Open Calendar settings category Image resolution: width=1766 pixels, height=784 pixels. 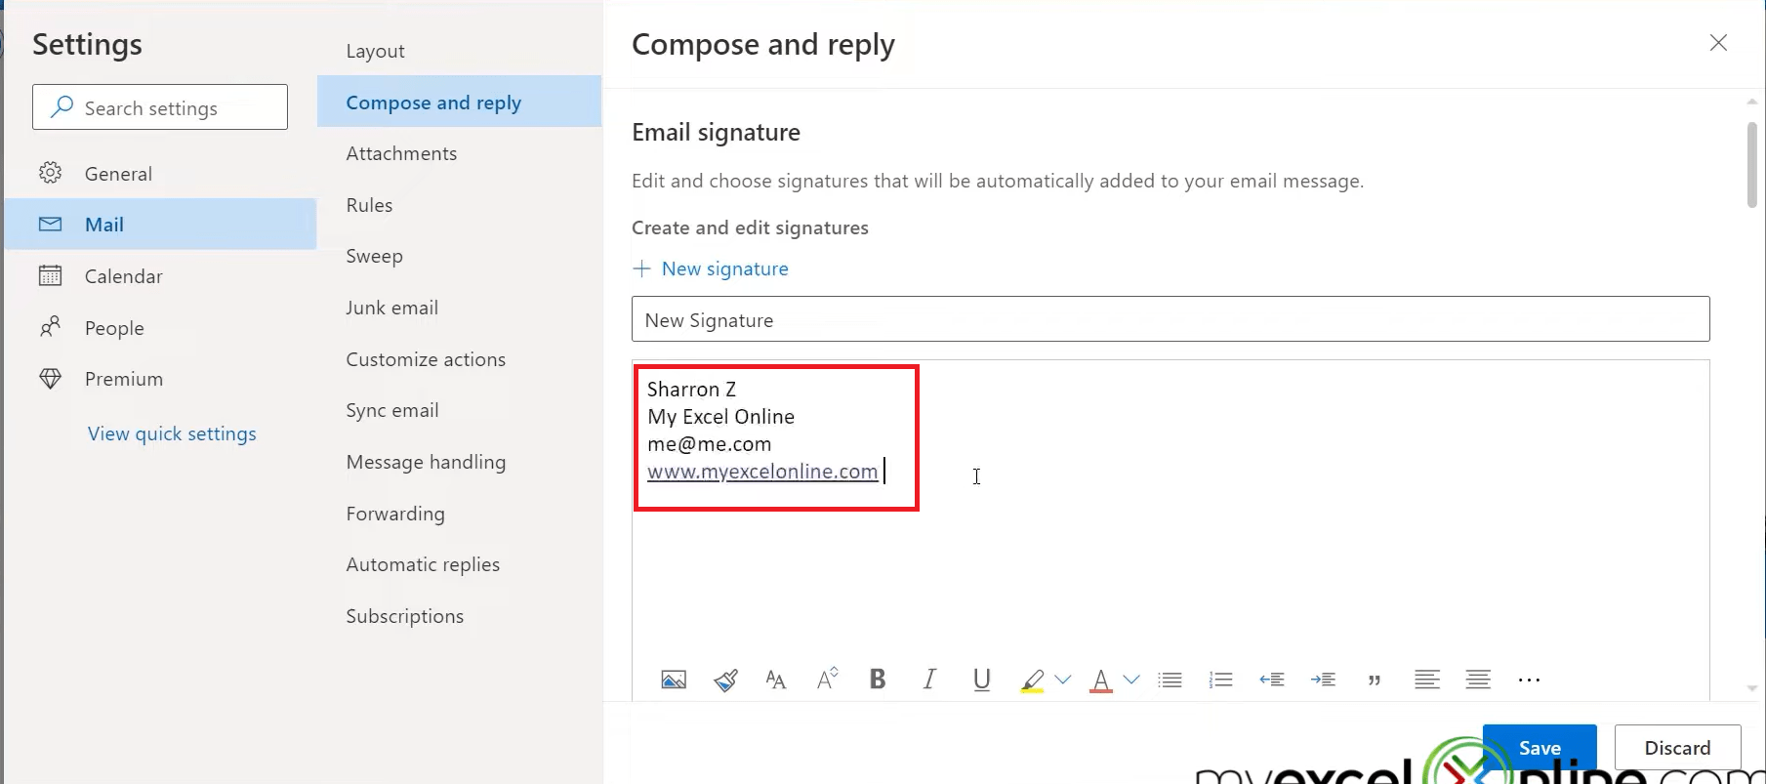point(160,275)
